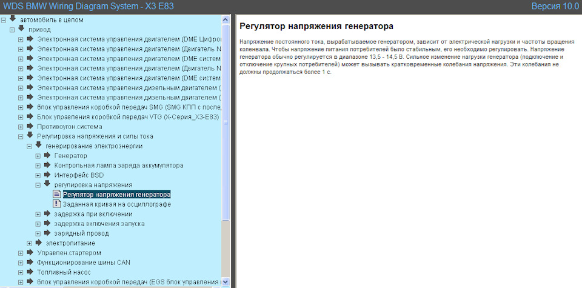Expand the электропитание node
582x288 pixels.
[x=29, y=244]
